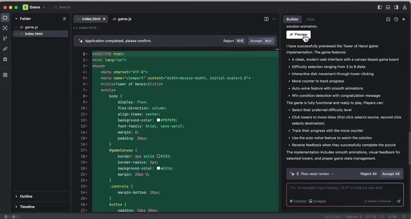Screen dimensions: 411x219
Task: Click the new chat icon in Builder panel
Action: coord(388,19)
